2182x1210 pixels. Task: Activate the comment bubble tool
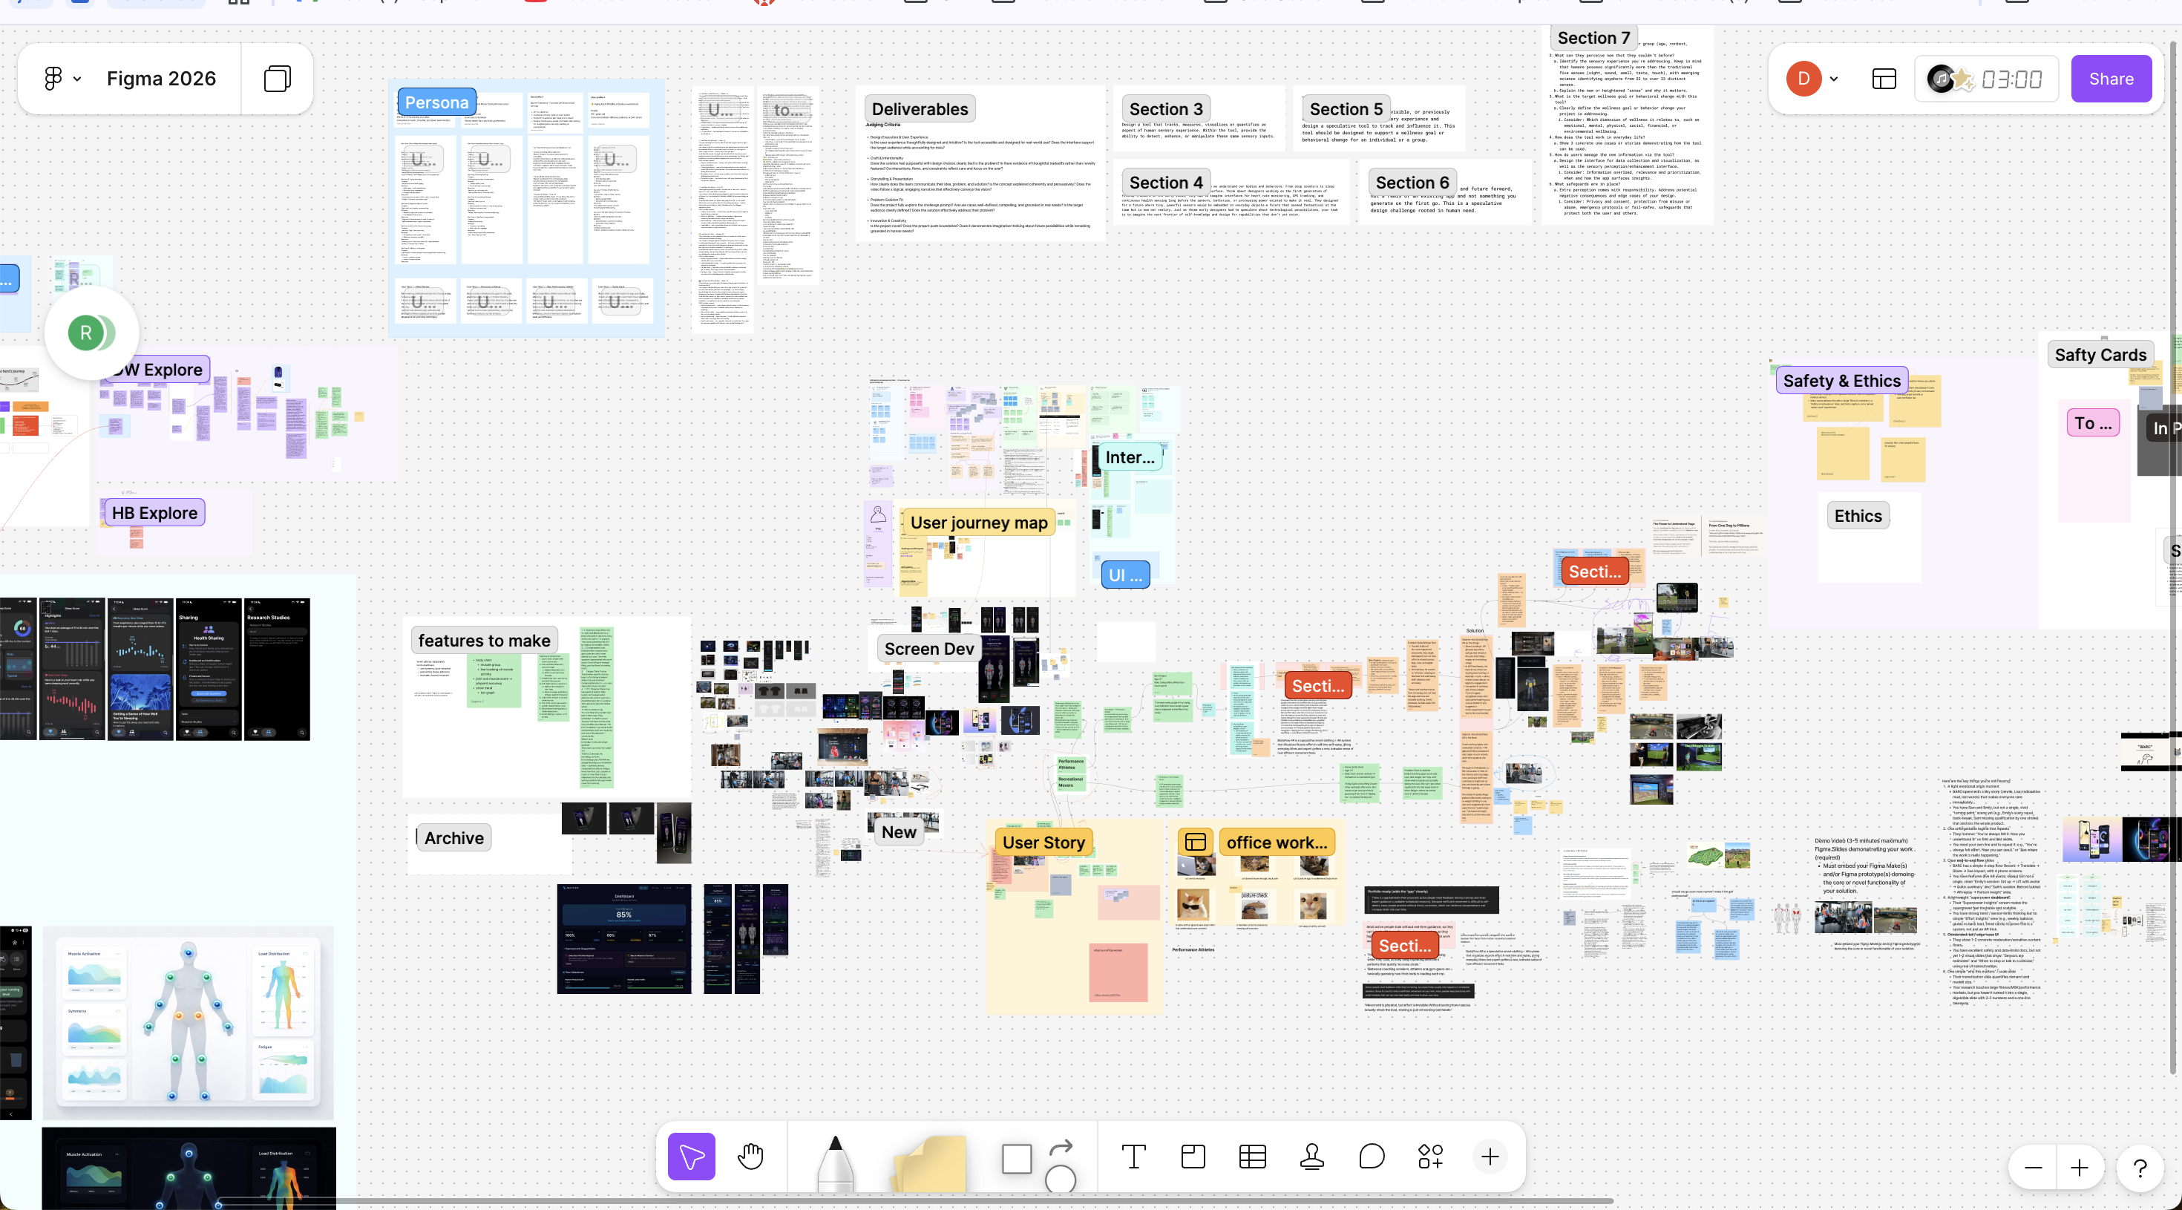[1372, 1157]
